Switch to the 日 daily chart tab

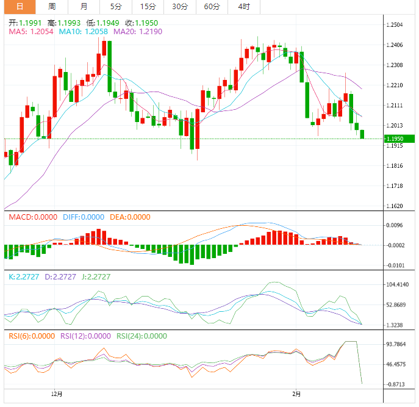coord(20,7)
